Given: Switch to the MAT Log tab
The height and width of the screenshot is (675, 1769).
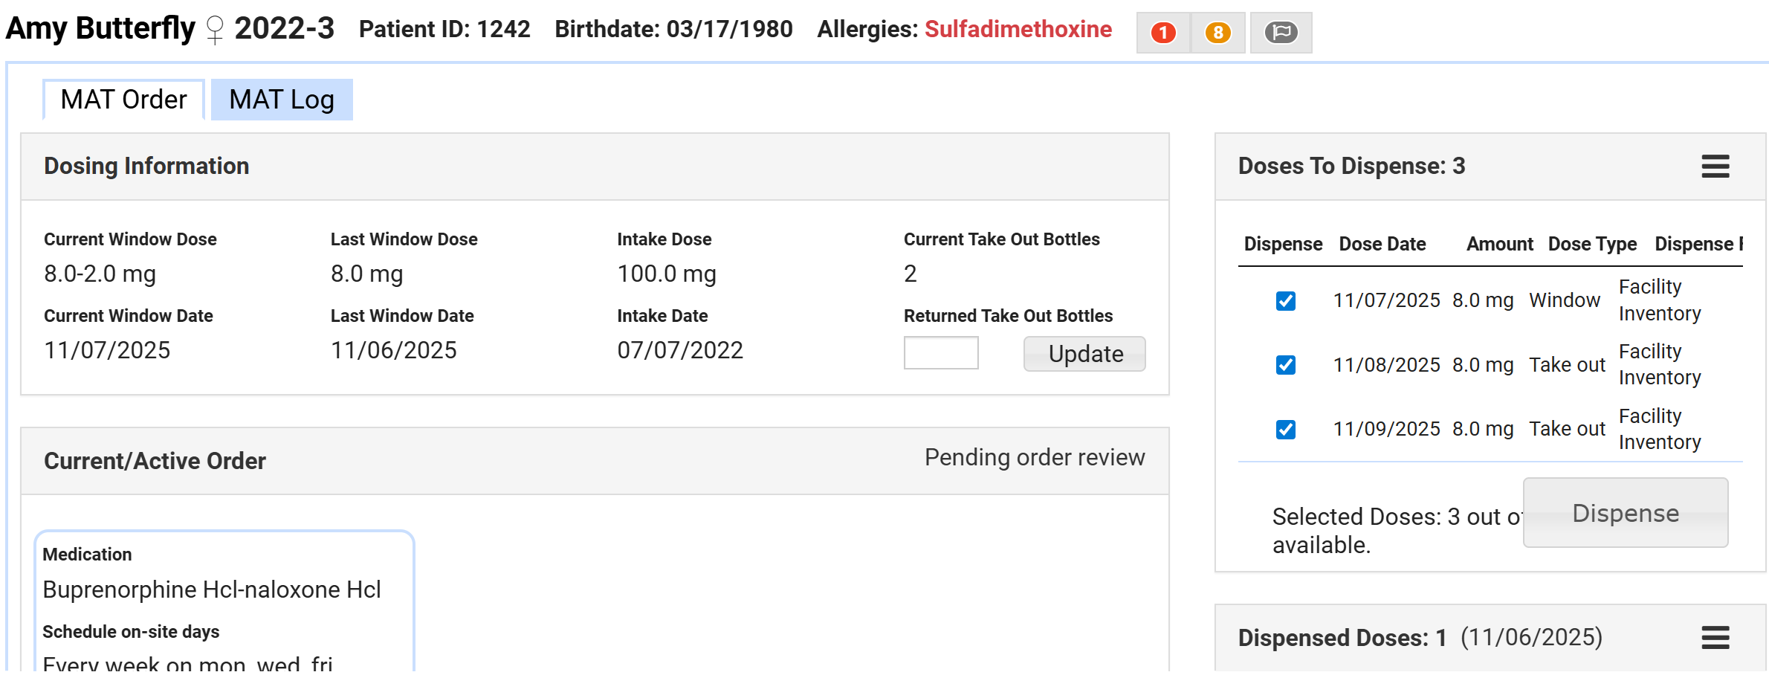Looking at the screenshot, I should pyautogui.click(x=282, y=100).
